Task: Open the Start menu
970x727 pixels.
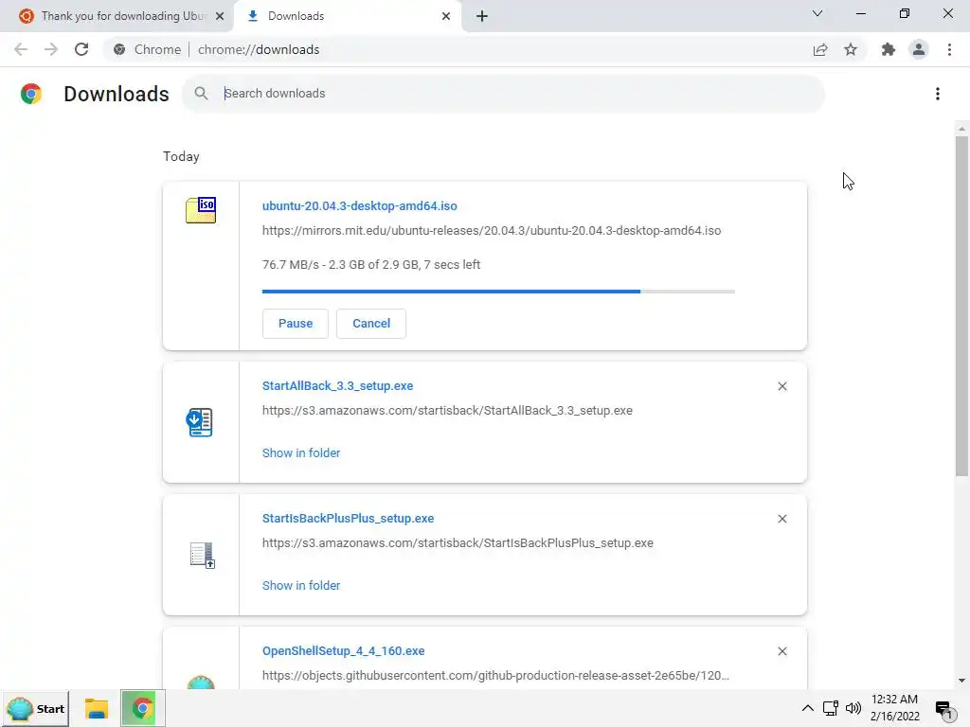Action: click(x=36, y=708)
